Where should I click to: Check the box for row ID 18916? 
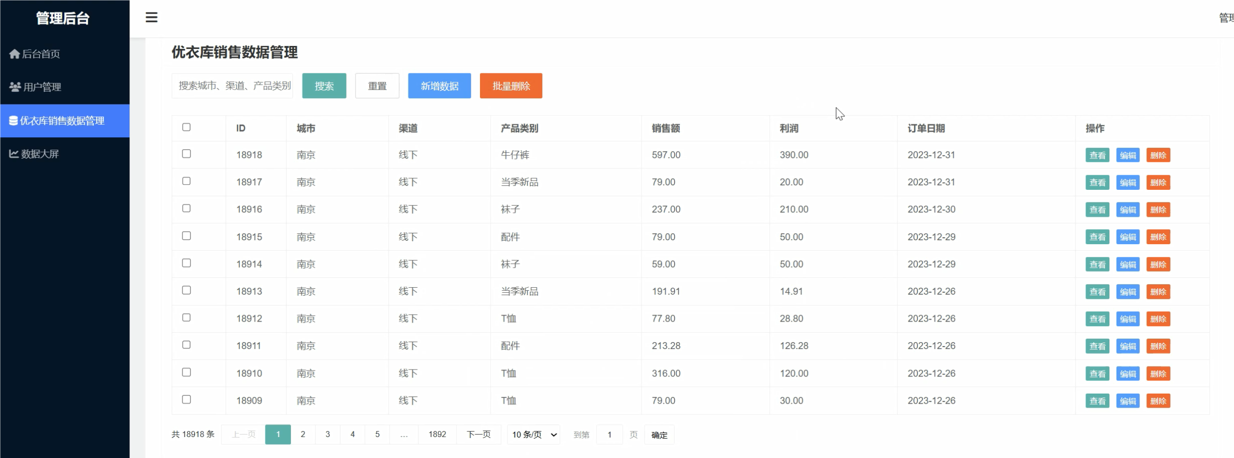(x=186, y=208)
